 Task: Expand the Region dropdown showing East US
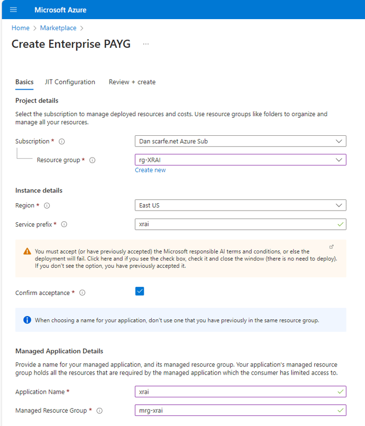click(x=240, y=205)
